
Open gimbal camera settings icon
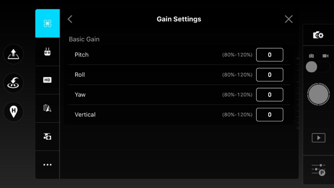click(x=47, y=136)
